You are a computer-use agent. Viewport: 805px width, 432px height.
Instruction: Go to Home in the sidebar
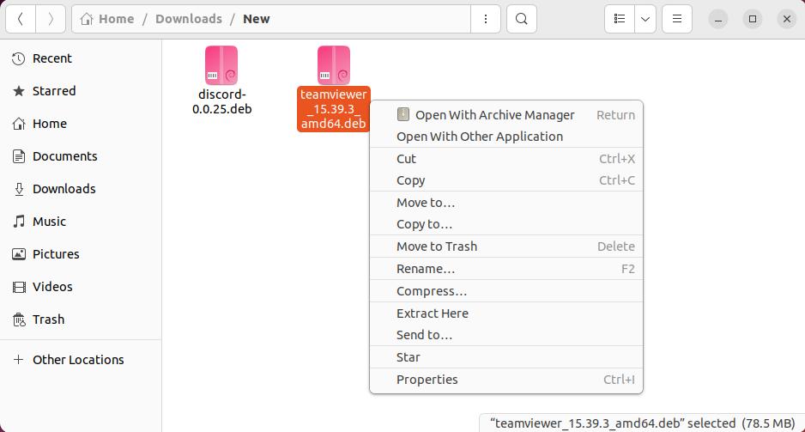[81, 124]
